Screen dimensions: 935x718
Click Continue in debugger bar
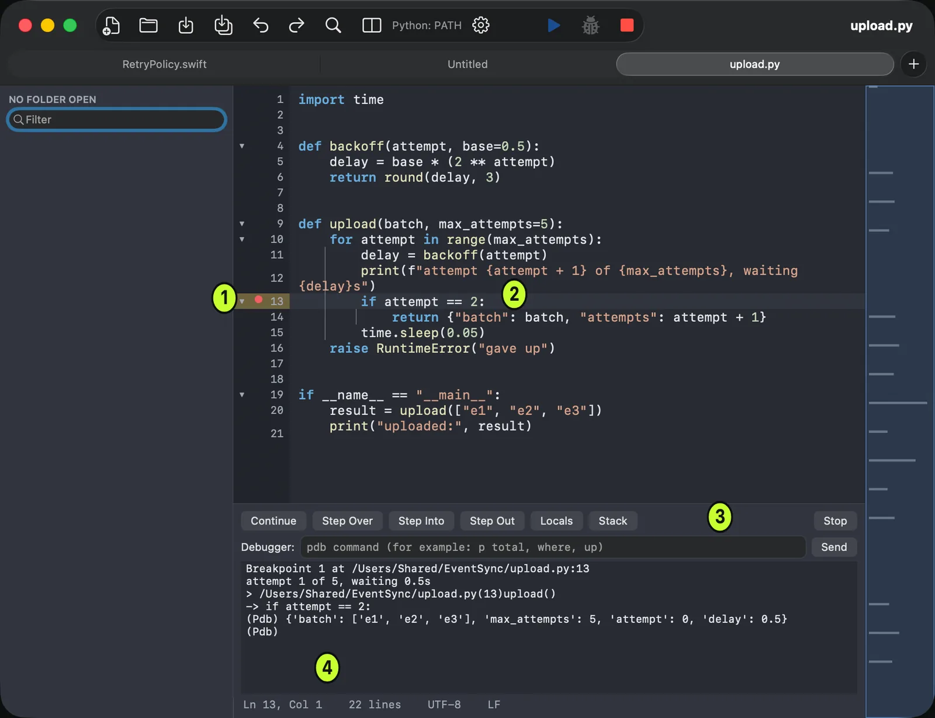coord(273,521)
